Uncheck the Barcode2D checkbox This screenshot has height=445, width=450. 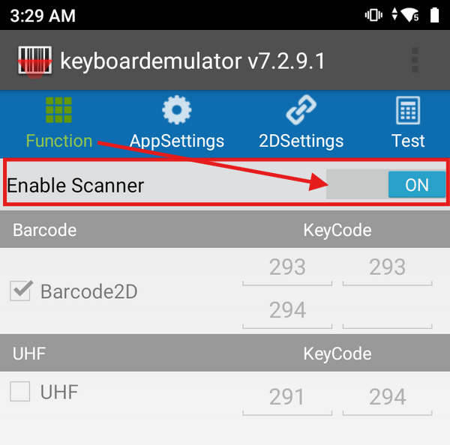[20, 291]
